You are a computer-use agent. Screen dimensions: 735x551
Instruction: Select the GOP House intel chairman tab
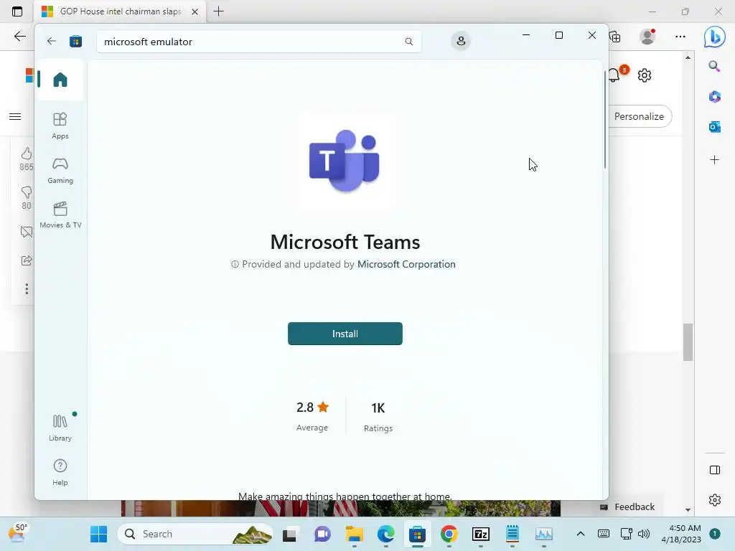[120, 11]
